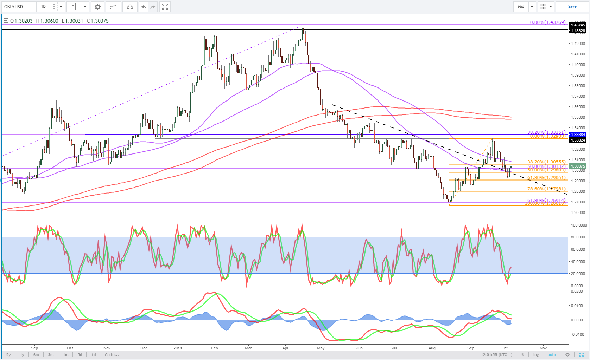590x360 pixels.
Task: Click the 12:01:55 (UTC+1) timezone label
Action: (497, 355)
